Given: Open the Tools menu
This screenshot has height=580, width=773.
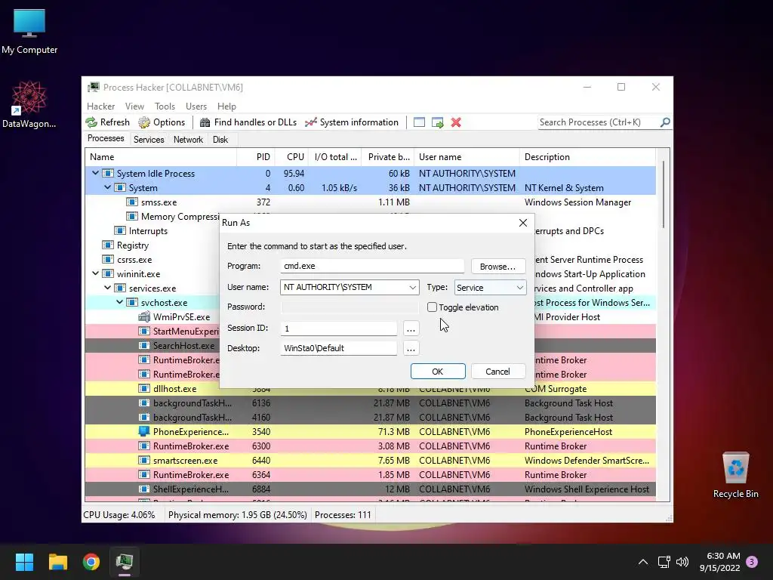Looking at the screenshot, I should pos(165,106).
